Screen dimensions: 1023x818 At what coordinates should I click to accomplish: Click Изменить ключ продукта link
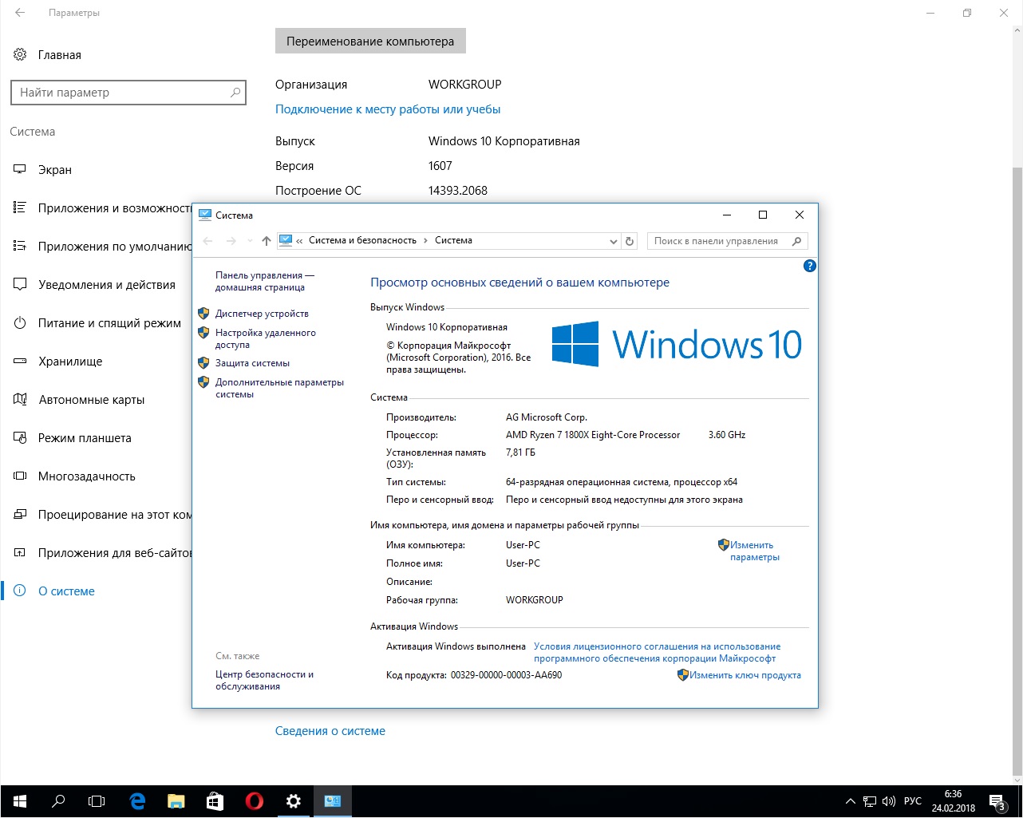point(745,675)
